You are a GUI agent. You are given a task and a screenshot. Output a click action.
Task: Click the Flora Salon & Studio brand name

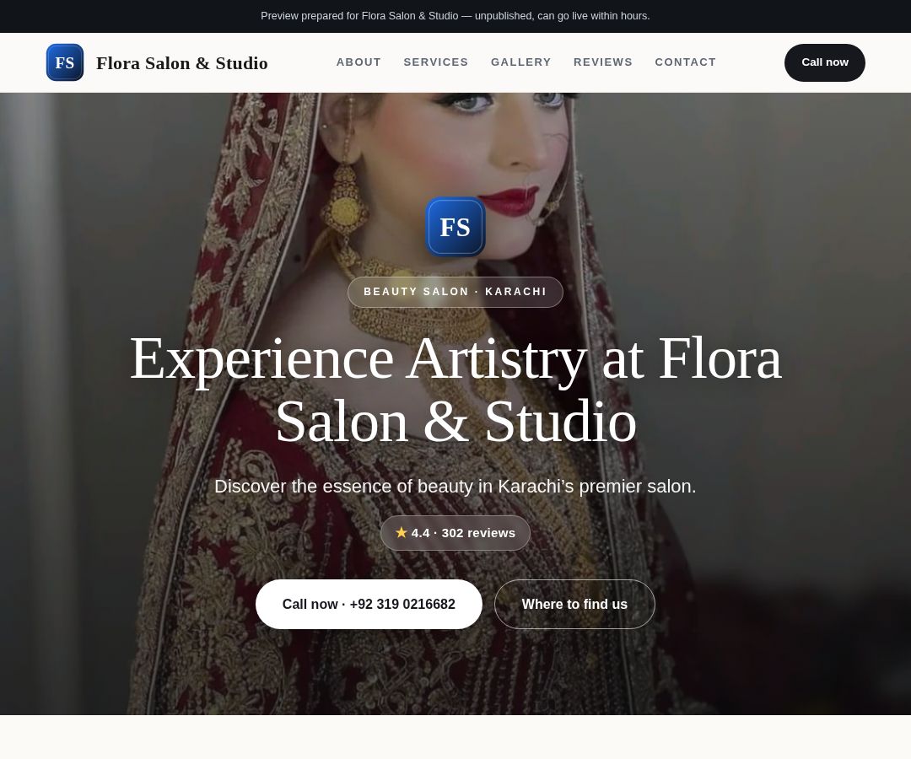coord(182,62)
